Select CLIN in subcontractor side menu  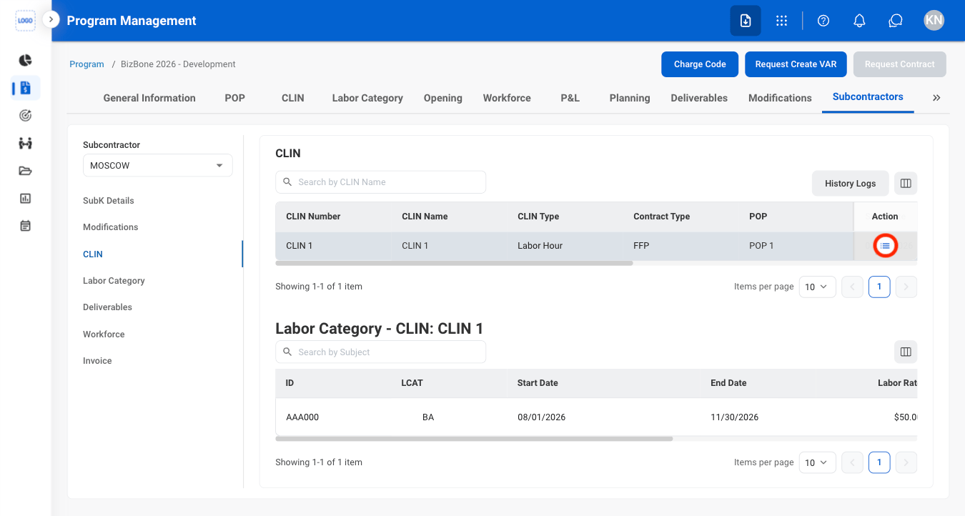[93, 254]
